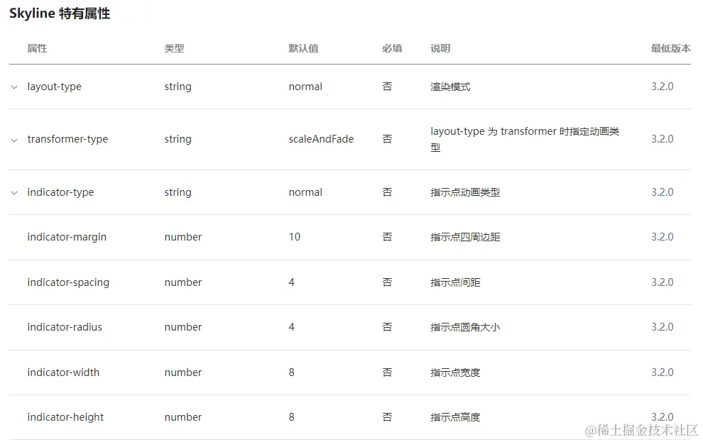
Task: Click the 指示点动画类型 description
Action: pyautogui.click(x=465, y=192)
